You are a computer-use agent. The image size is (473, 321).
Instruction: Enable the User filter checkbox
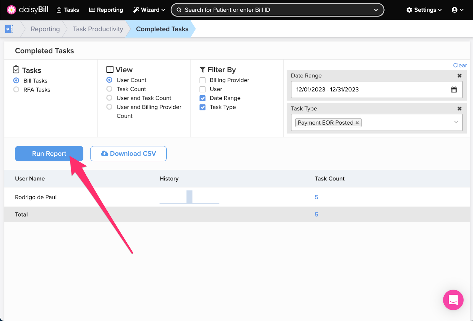click(203, 89)
